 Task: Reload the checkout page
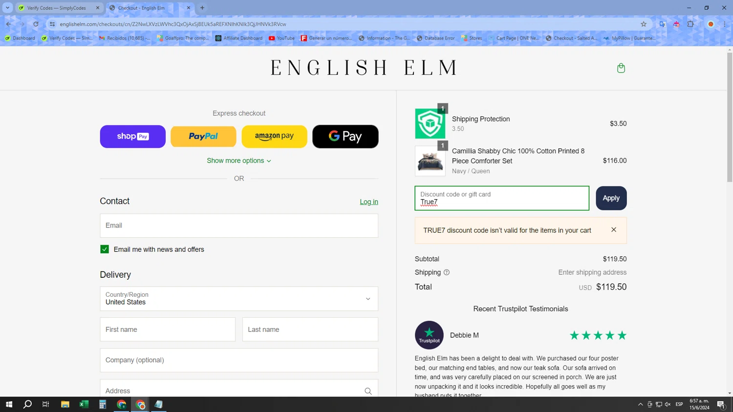click(36, 24)
